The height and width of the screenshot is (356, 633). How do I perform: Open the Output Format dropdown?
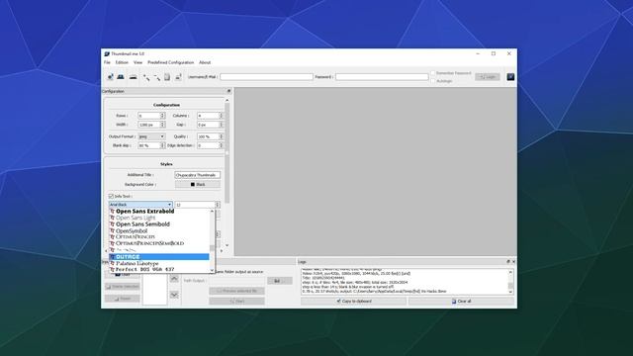(151, 136)
